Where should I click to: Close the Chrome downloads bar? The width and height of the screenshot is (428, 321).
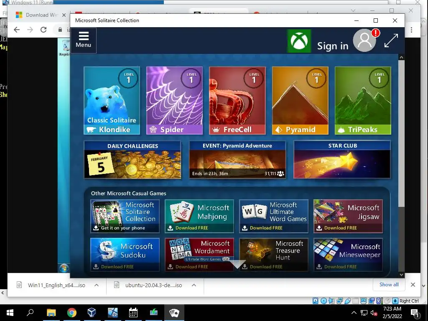pyautogui.click(x=413, y=285)
